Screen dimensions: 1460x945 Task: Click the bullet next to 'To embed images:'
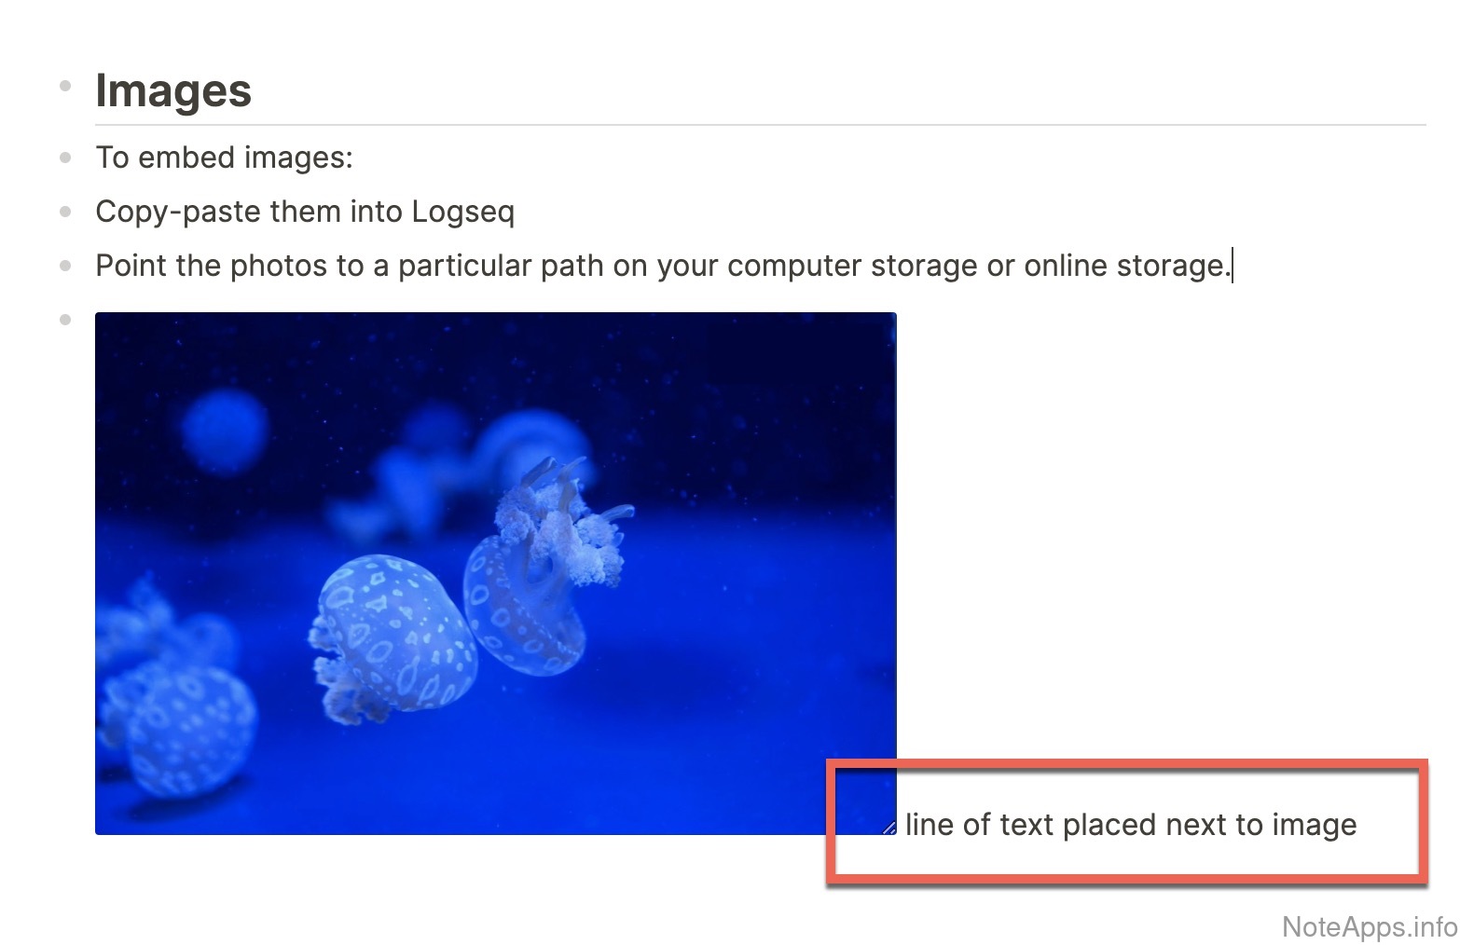coord(65,157)
